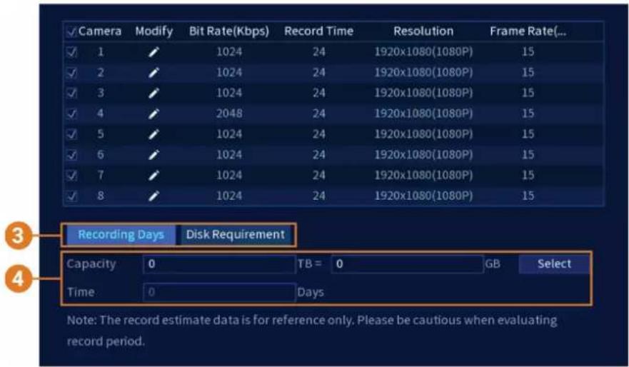Edit camera 2 settings with pencil icon

click(154, 73)
